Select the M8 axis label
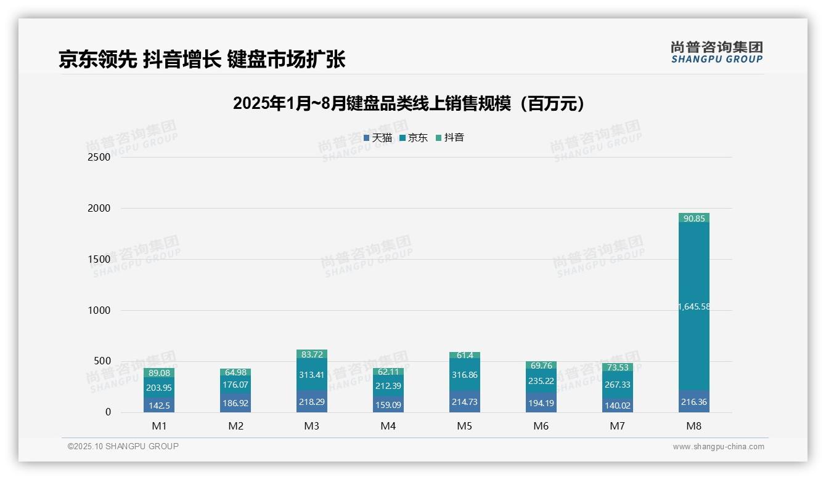826x480 pixels. coord(693,425)
